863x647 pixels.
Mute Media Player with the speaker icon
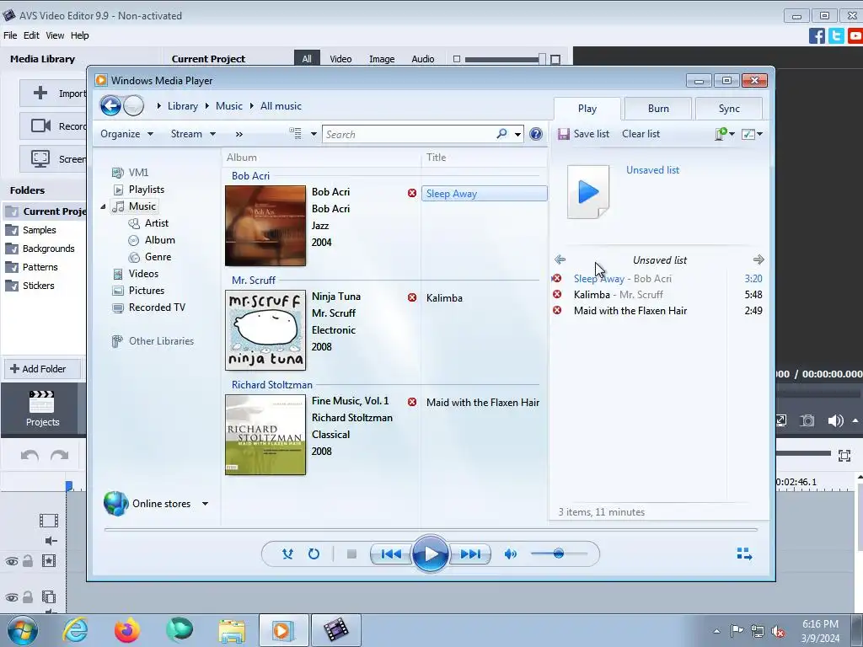511,553
